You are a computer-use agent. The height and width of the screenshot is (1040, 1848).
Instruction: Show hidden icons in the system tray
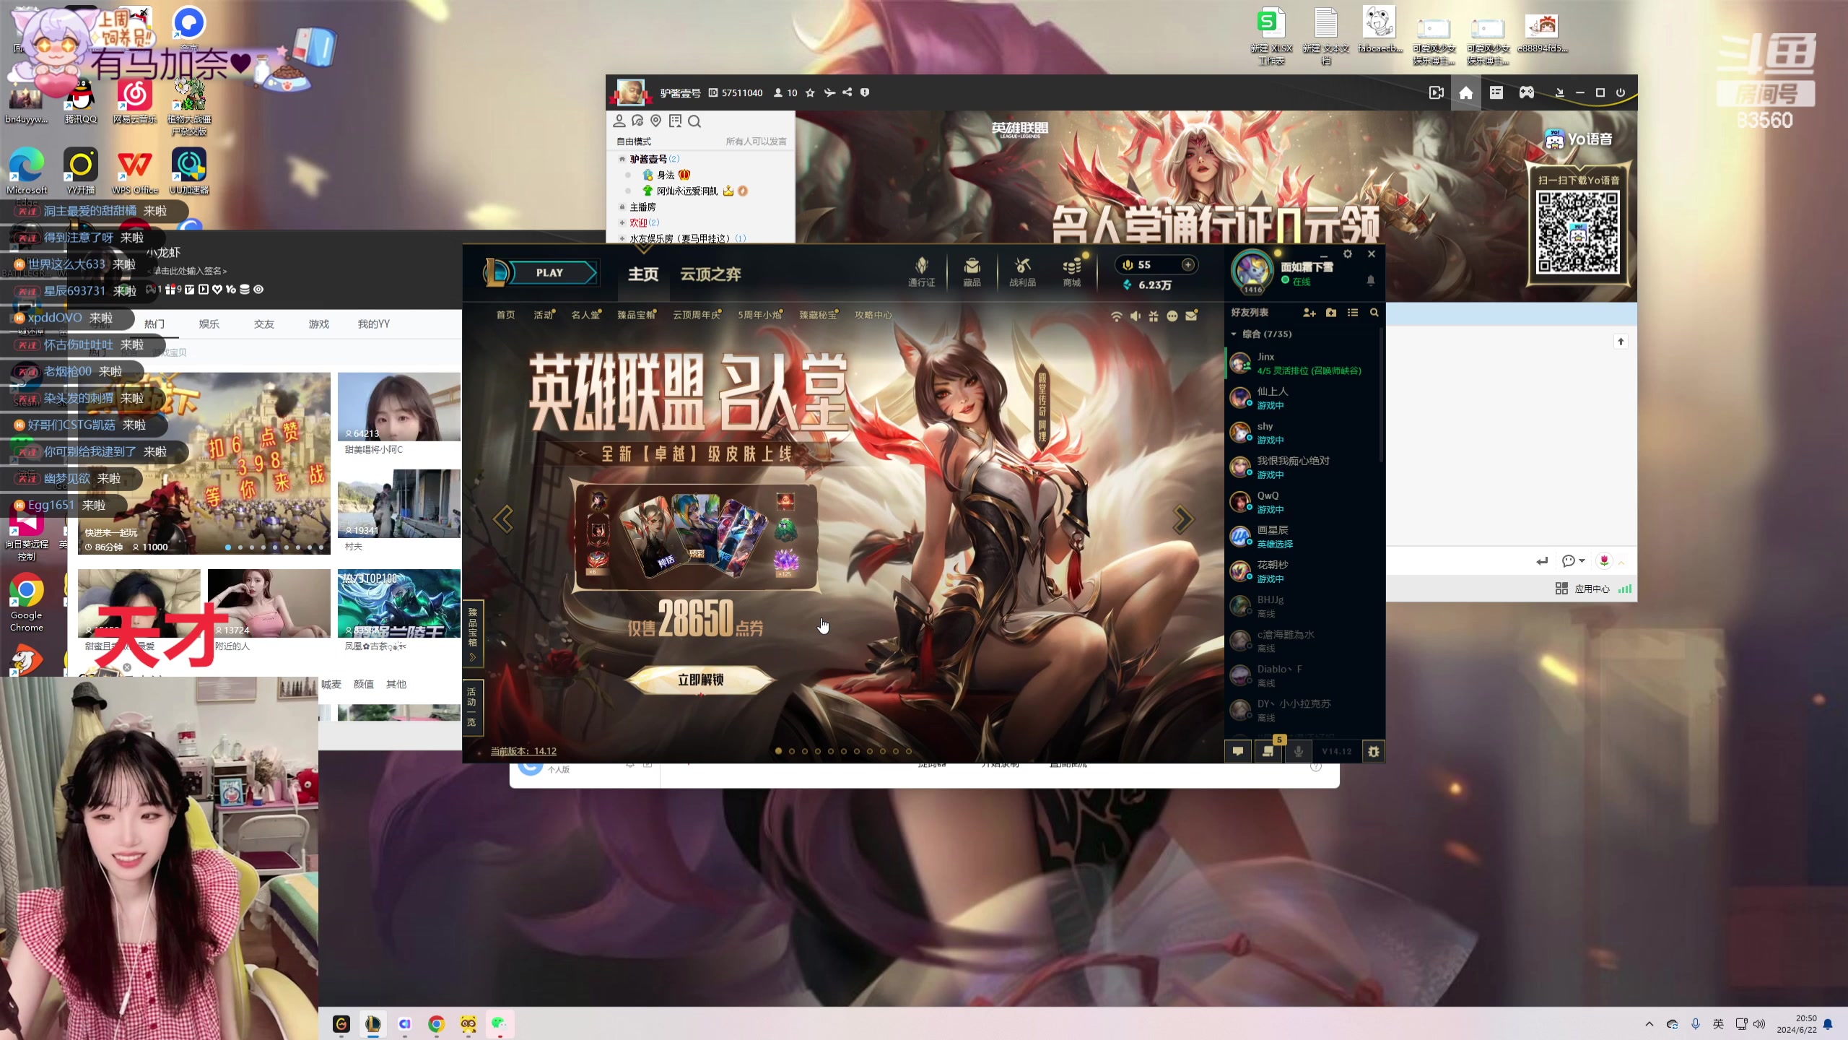pyautogui.click(x=1649, y=1024)
